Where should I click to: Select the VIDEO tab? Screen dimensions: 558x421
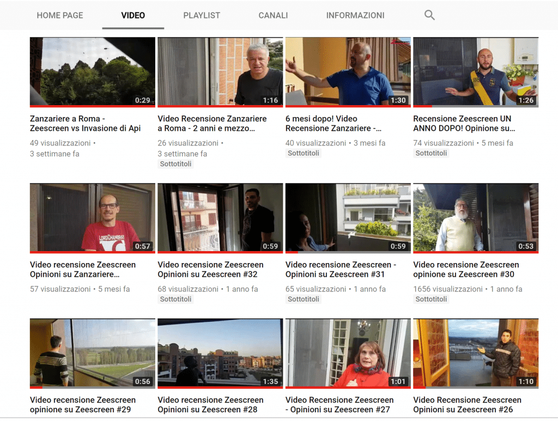pos(133,15)
